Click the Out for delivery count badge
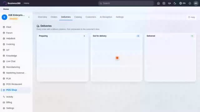 pos(138,36)
